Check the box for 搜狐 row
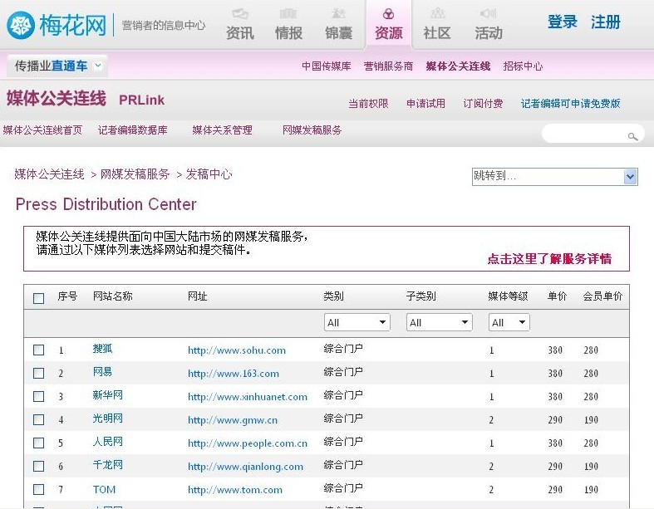Screen dimensions: 654x509 click(x=38, y=350)
